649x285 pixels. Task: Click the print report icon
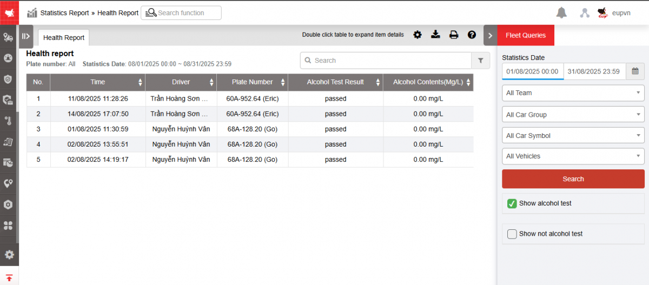pos(454,35)
